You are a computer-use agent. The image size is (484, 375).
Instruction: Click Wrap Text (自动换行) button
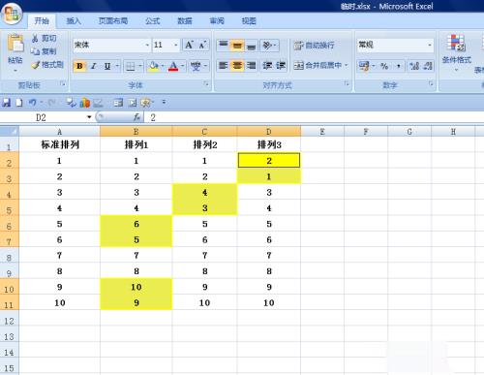tap(314, 46)
